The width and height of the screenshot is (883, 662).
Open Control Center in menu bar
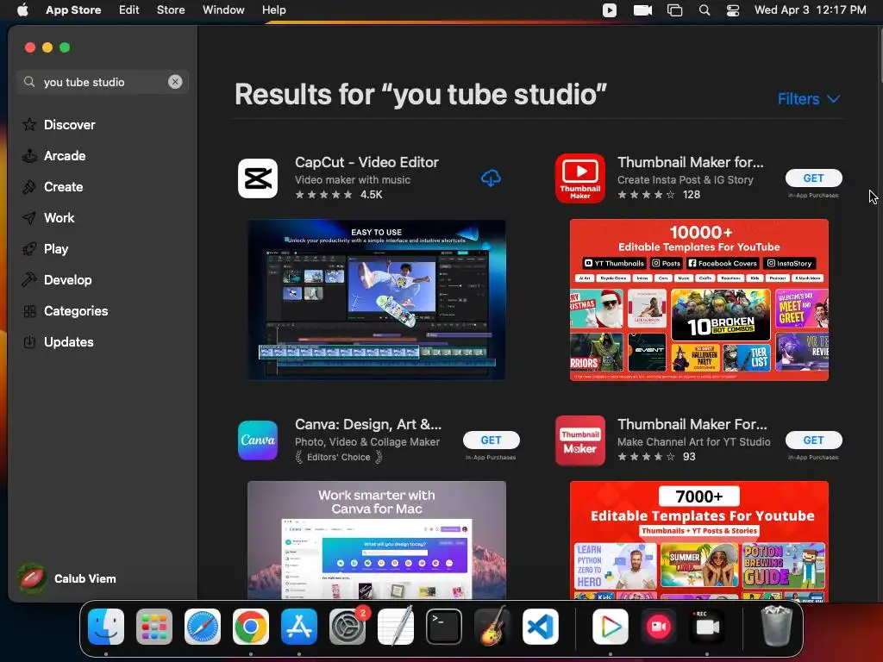click(733, 10)
